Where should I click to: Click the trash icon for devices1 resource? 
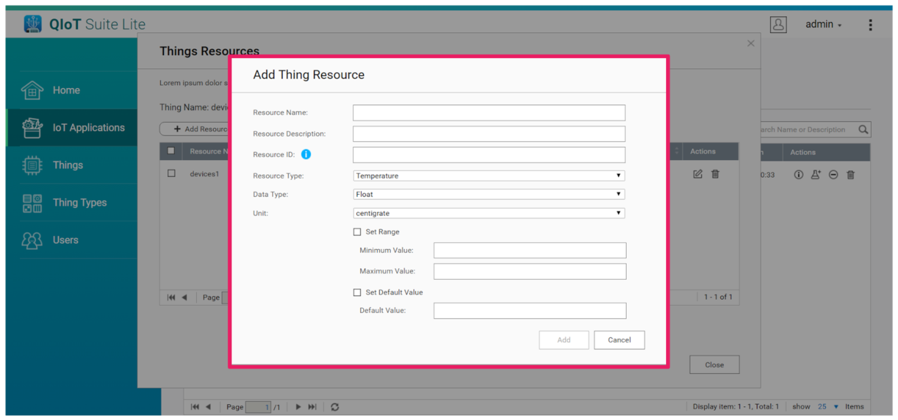pos(715,174)
